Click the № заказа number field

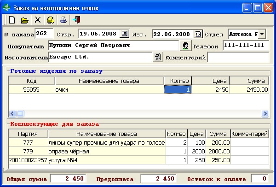coord(44,34)
